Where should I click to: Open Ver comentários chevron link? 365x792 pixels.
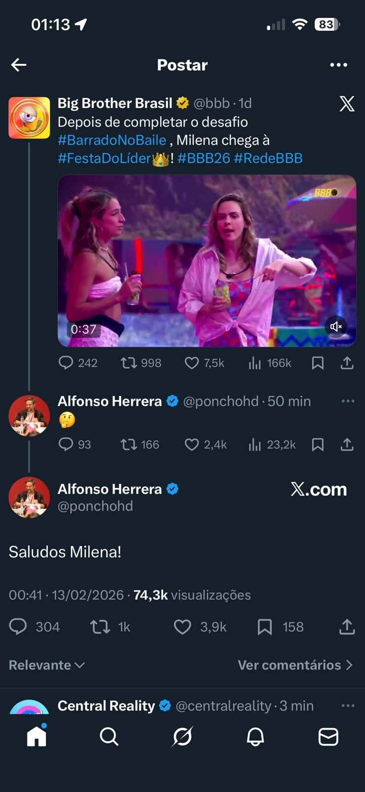click(295, 665)
